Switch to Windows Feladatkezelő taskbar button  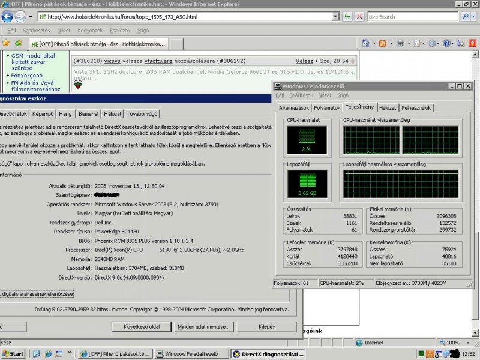click(x=191, y=354)
